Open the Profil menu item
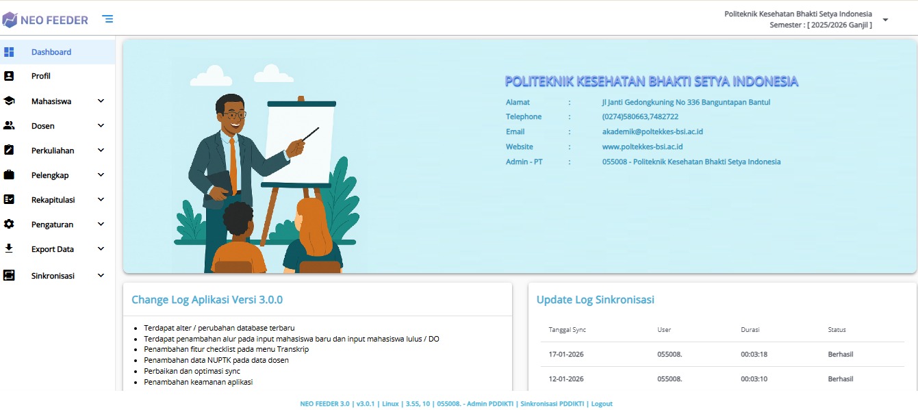Image resolution: width=918 pixels, height=410 pixels. click(x=41, y=76)
